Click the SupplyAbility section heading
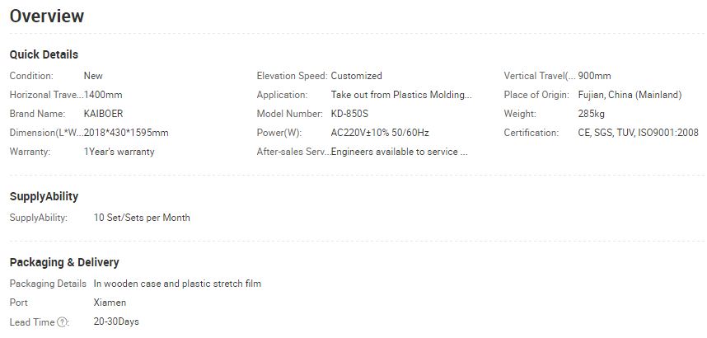 pos(44,196)
